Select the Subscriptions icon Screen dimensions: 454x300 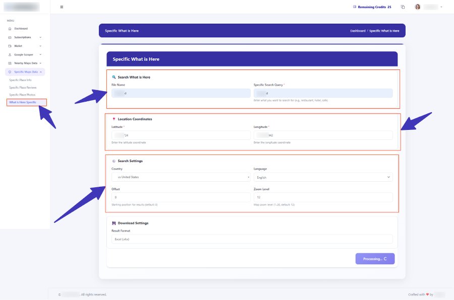11,37
